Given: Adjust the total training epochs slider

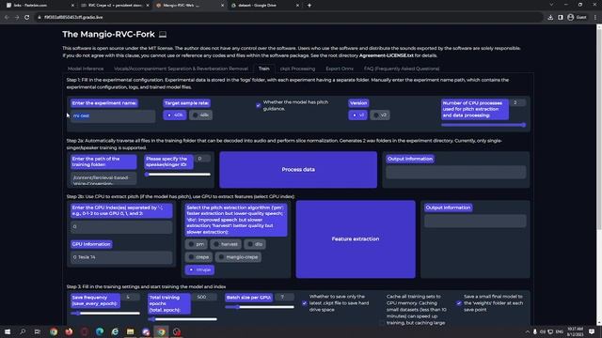Looking at the screenshot, I should (182, 319).
